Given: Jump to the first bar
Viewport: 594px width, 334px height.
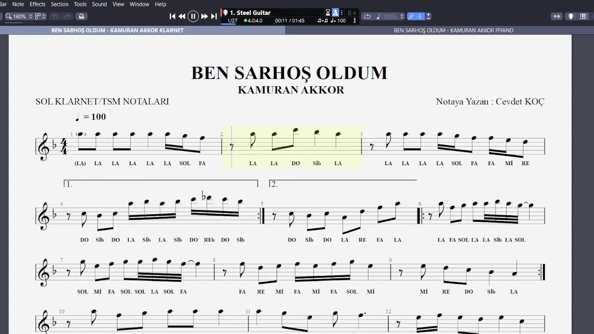Looking at the screenshot, I should pos(173,16).
